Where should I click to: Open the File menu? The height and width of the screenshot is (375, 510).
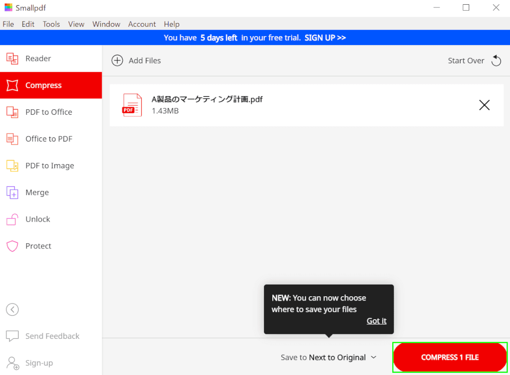(x=8, y=24)
